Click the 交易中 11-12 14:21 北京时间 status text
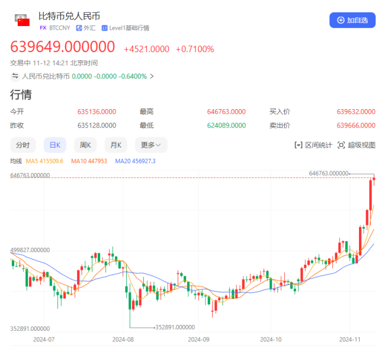The width and height of the screenshot is (385, 348). tap(54, 63)
